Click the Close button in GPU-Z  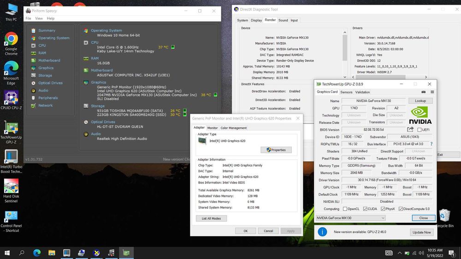point(423,218)
